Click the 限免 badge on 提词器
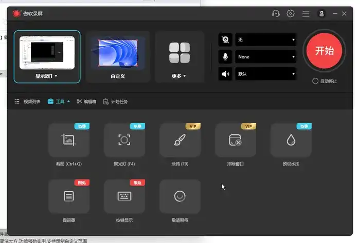This screenshot has height=243, width=360. pyautogui.click(x=82, y=183)
